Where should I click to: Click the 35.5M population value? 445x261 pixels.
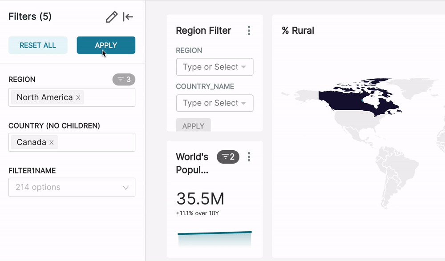200,199
